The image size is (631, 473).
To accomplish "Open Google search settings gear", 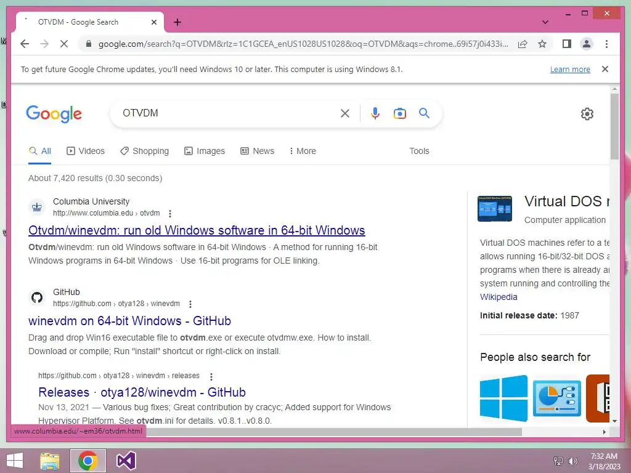I will [587, 114].
